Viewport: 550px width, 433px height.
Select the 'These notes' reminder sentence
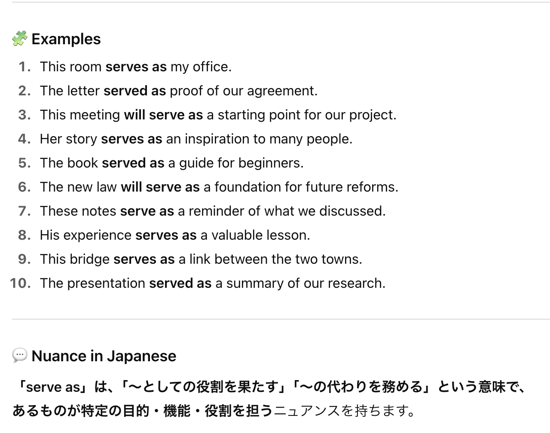point(213,211)
